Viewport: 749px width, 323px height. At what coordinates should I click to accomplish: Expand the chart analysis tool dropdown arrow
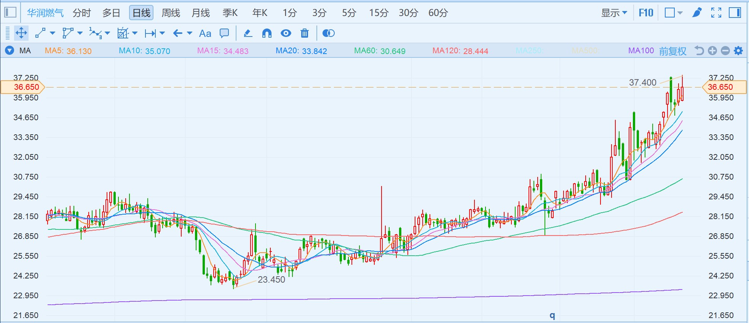coord(135,33)
